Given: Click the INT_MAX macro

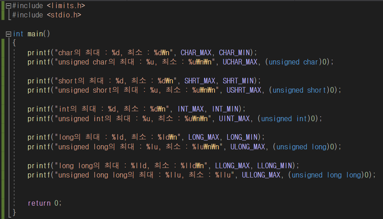Looking at the screenshot, I should coord(191,109).
